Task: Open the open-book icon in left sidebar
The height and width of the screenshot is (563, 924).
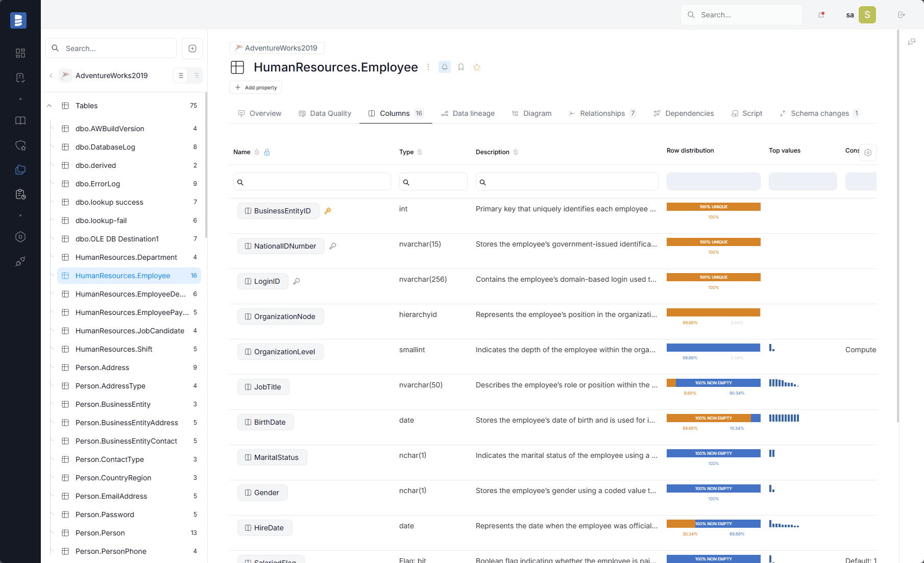Action: coord(20,120)
